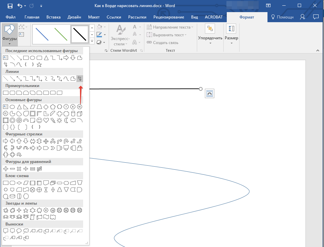
Task: Choose the heart shape in basic shapes
Action: coord(46,120)
